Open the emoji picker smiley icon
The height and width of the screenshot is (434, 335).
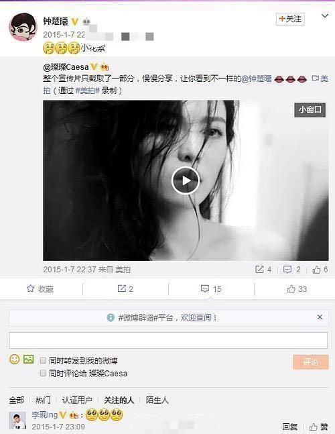(14, 360)
